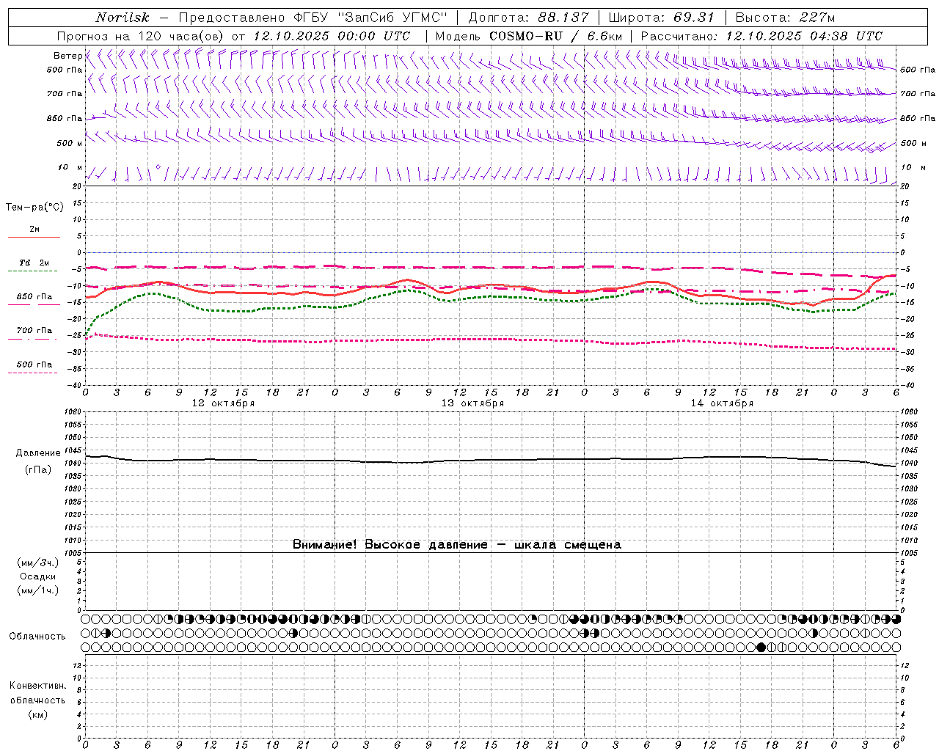Click '850 гПа' in the temperature legend
The height and width of the screenshot is (751, 939).
(x=34, y=297)
